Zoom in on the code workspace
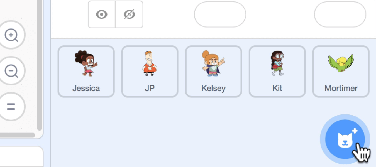Screen dimensions: 376x167 (x=11, y=35)
